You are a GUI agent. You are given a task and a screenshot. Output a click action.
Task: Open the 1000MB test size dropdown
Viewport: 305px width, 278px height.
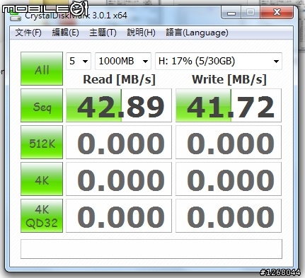[x=123, y=62]
